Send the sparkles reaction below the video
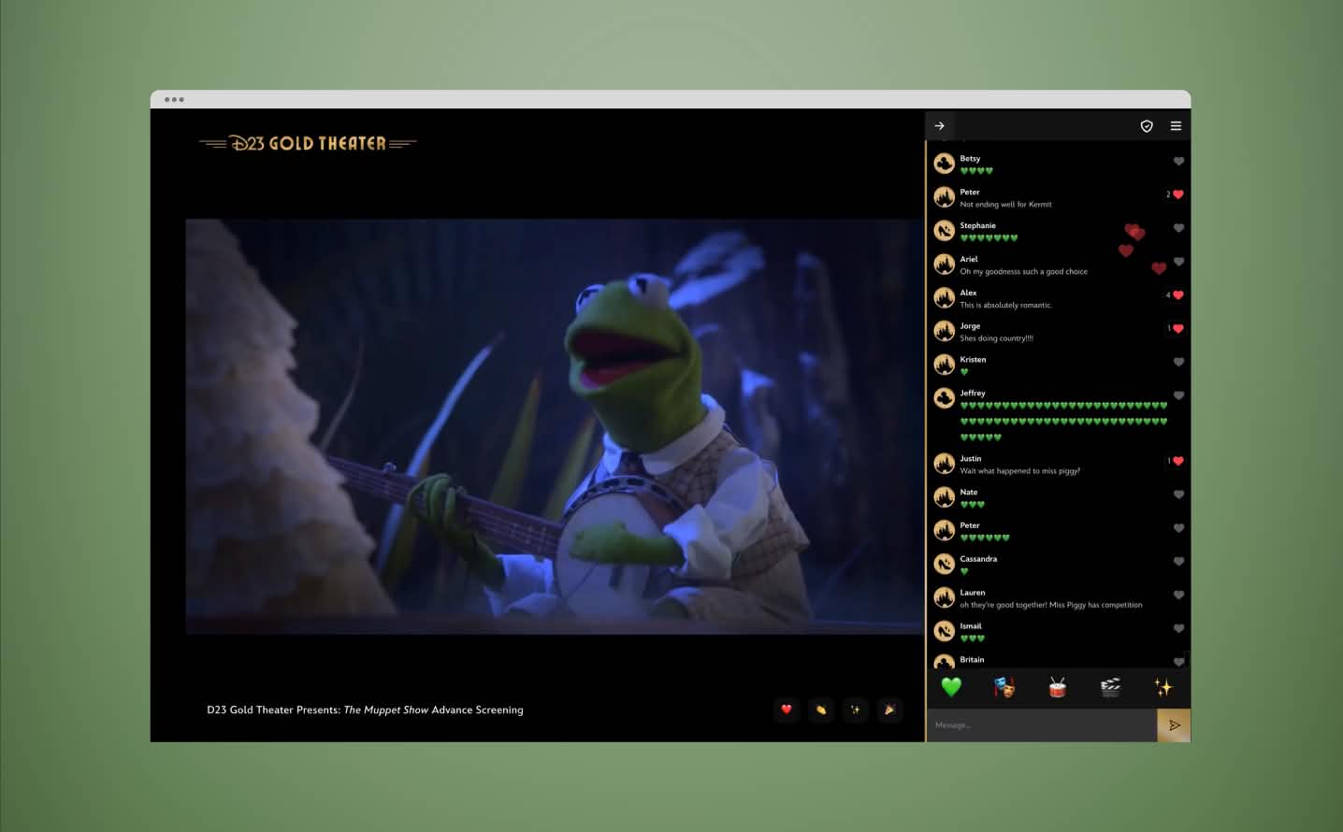The width and height of the screenshot is (1343, 832). point(855,710)
